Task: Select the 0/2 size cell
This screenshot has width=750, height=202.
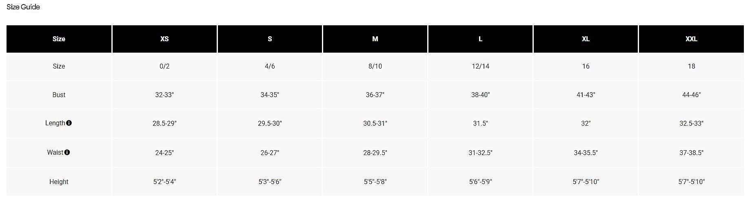Action: [164, 66]
